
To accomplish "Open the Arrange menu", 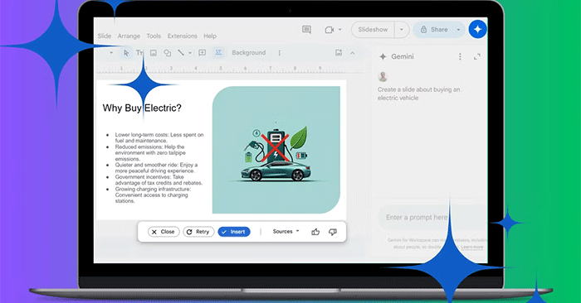I will coord(129,36).
